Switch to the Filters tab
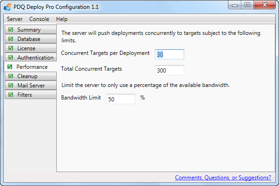Image resolution: width=279 pixels, height=186 pixels. point(31,95)
